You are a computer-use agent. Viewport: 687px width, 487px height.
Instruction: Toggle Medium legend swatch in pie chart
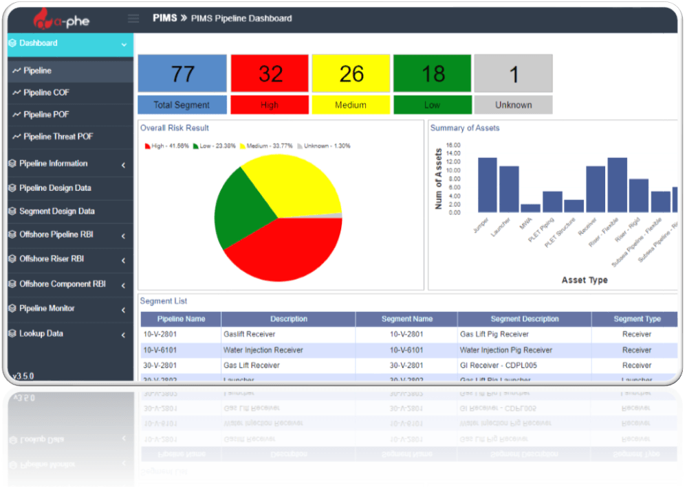pyautogui.click(x=242, y=146)
